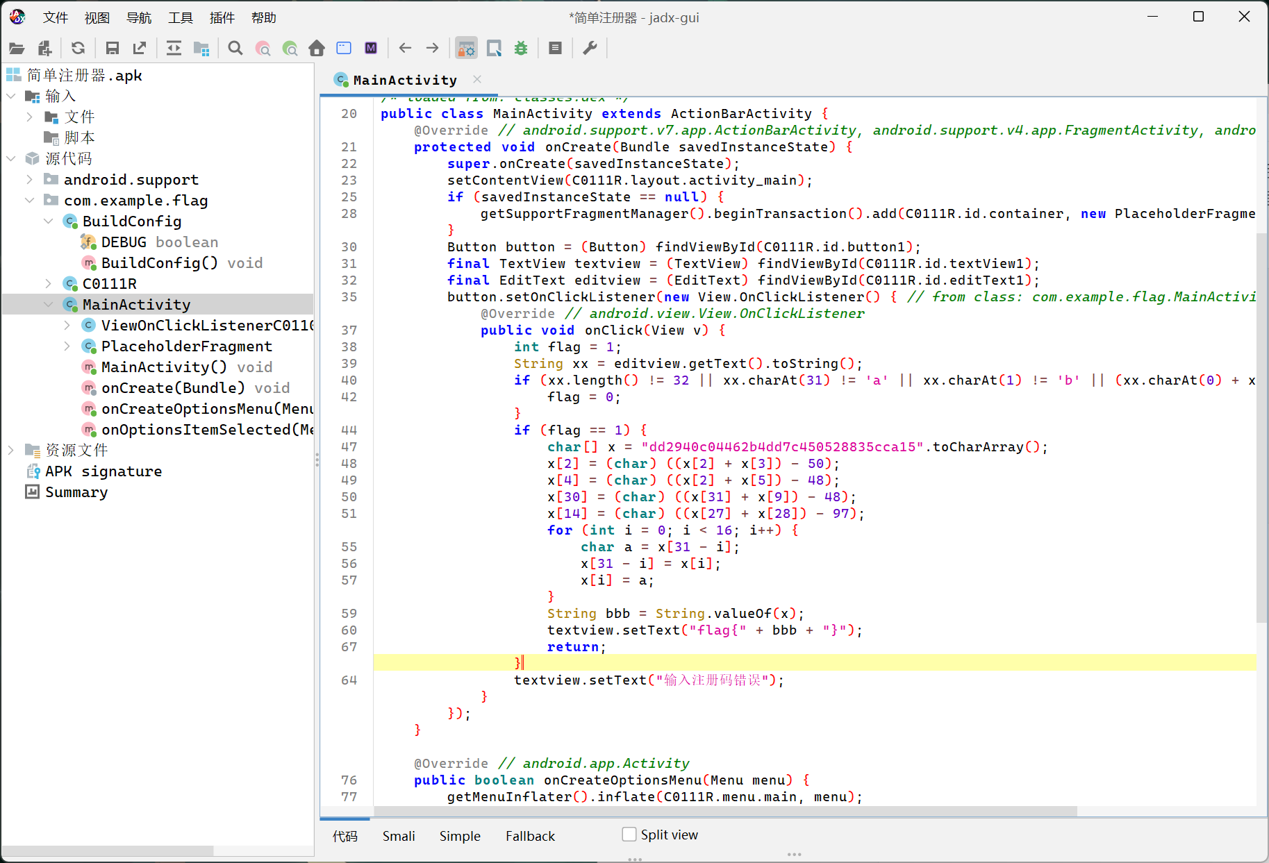Expand the 文件 tree folder

point(30,117)
